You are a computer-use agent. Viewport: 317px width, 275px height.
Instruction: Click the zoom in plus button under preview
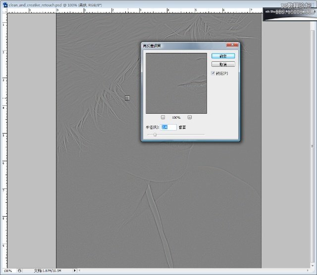(190, 117)
